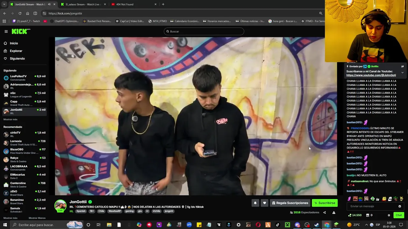This screenshot has width=408, height=229.
Task: Open ciriloTV recommended channel
Action: [25, 134]
